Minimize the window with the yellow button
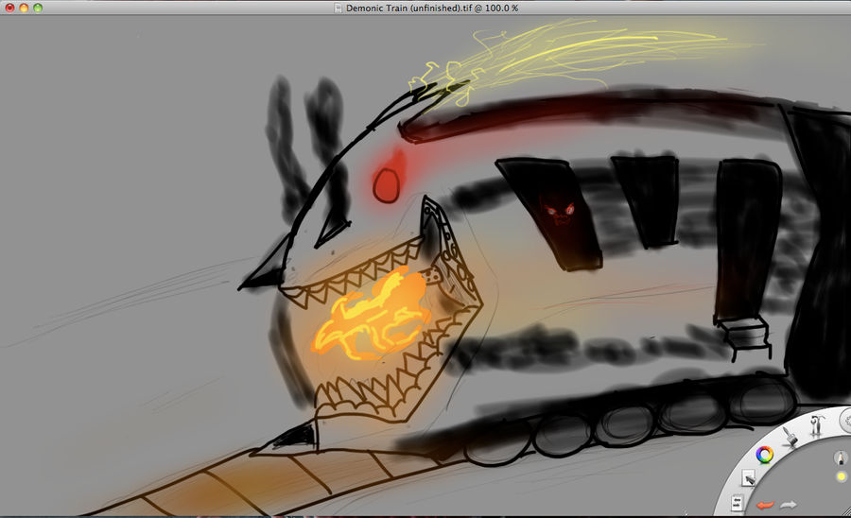The image size is (851, 518). point(24,8)
